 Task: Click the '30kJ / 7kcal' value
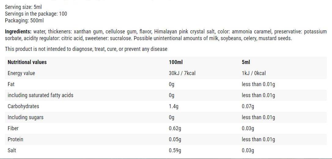click(182, 73)
